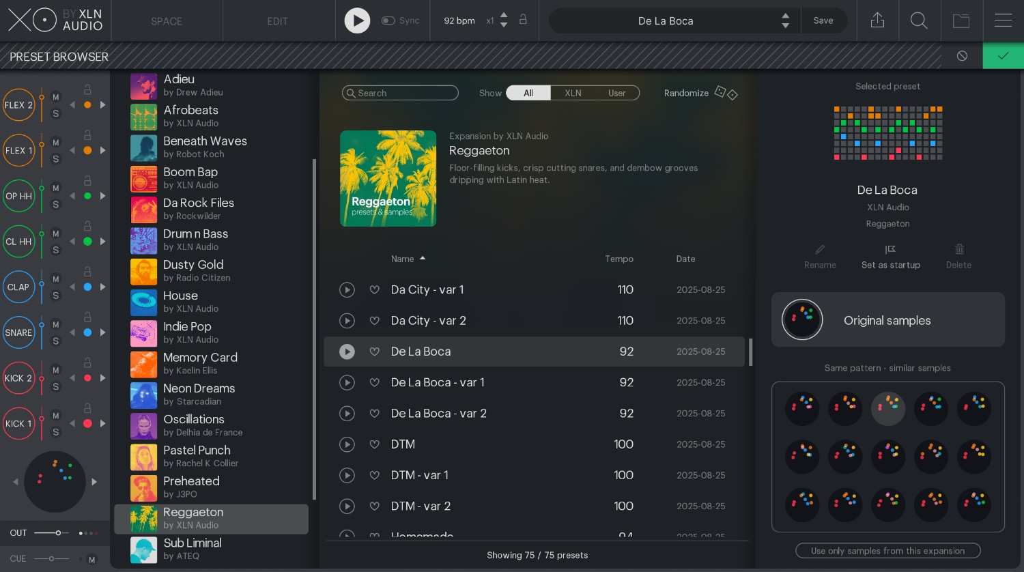This screenshot has height=572, width=1024.
Task: Open the De La Boca preset selector arrows
Action: tap(785, 20)
